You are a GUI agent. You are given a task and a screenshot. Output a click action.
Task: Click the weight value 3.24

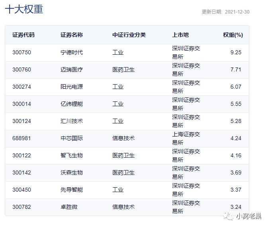point(236,207)
